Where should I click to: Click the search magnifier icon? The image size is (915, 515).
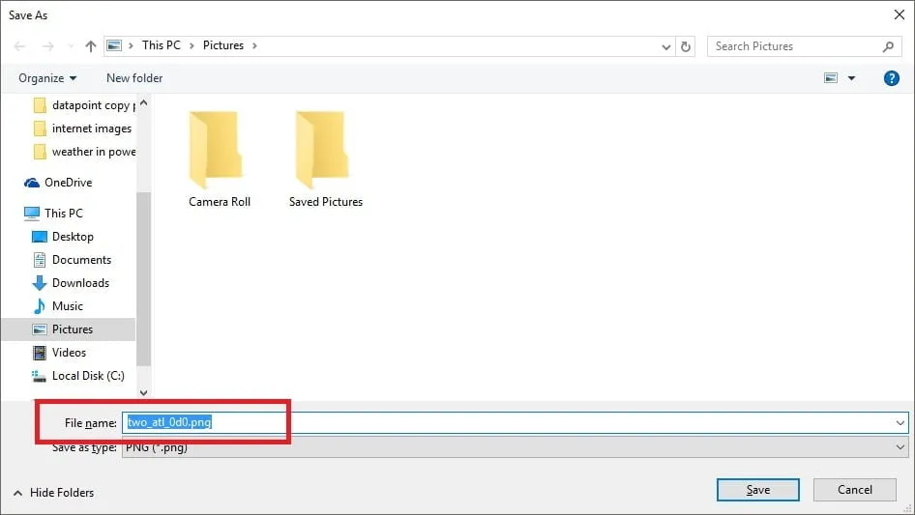(888, 46)
